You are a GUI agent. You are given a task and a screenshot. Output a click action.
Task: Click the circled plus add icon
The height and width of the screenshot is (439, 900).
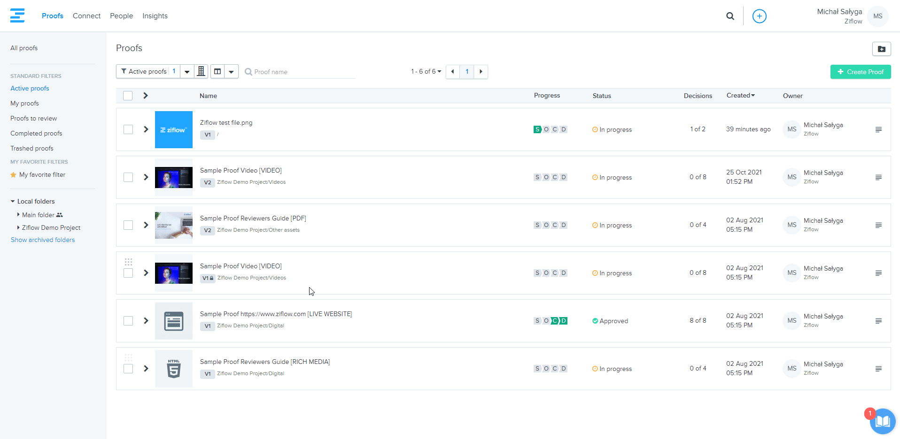coord(759,16)
